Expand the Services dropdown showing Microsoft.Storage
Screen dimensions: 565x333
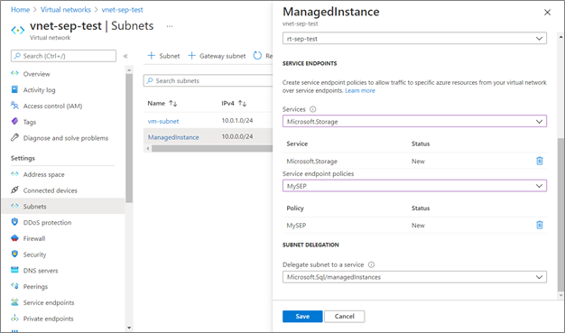tap(414, 122)
